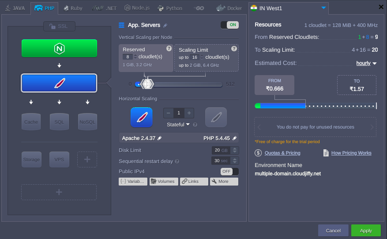387x239 pixels.
Task: Open the How Pricing Works link
Action: click(x=351, y=153)
